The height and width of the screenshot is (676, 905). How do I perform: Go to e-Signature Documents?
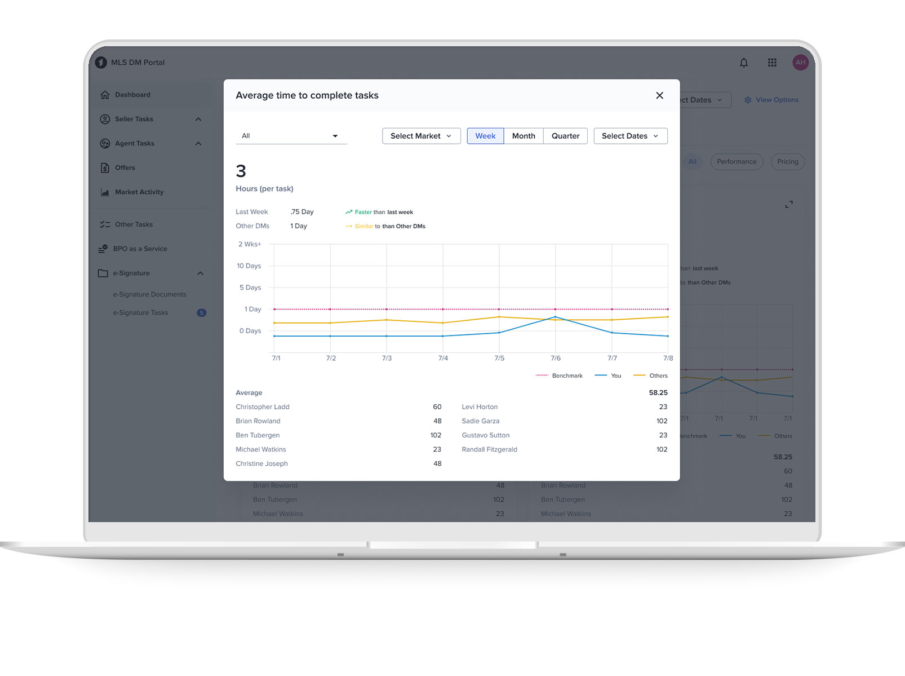click(x=149, y=294)
